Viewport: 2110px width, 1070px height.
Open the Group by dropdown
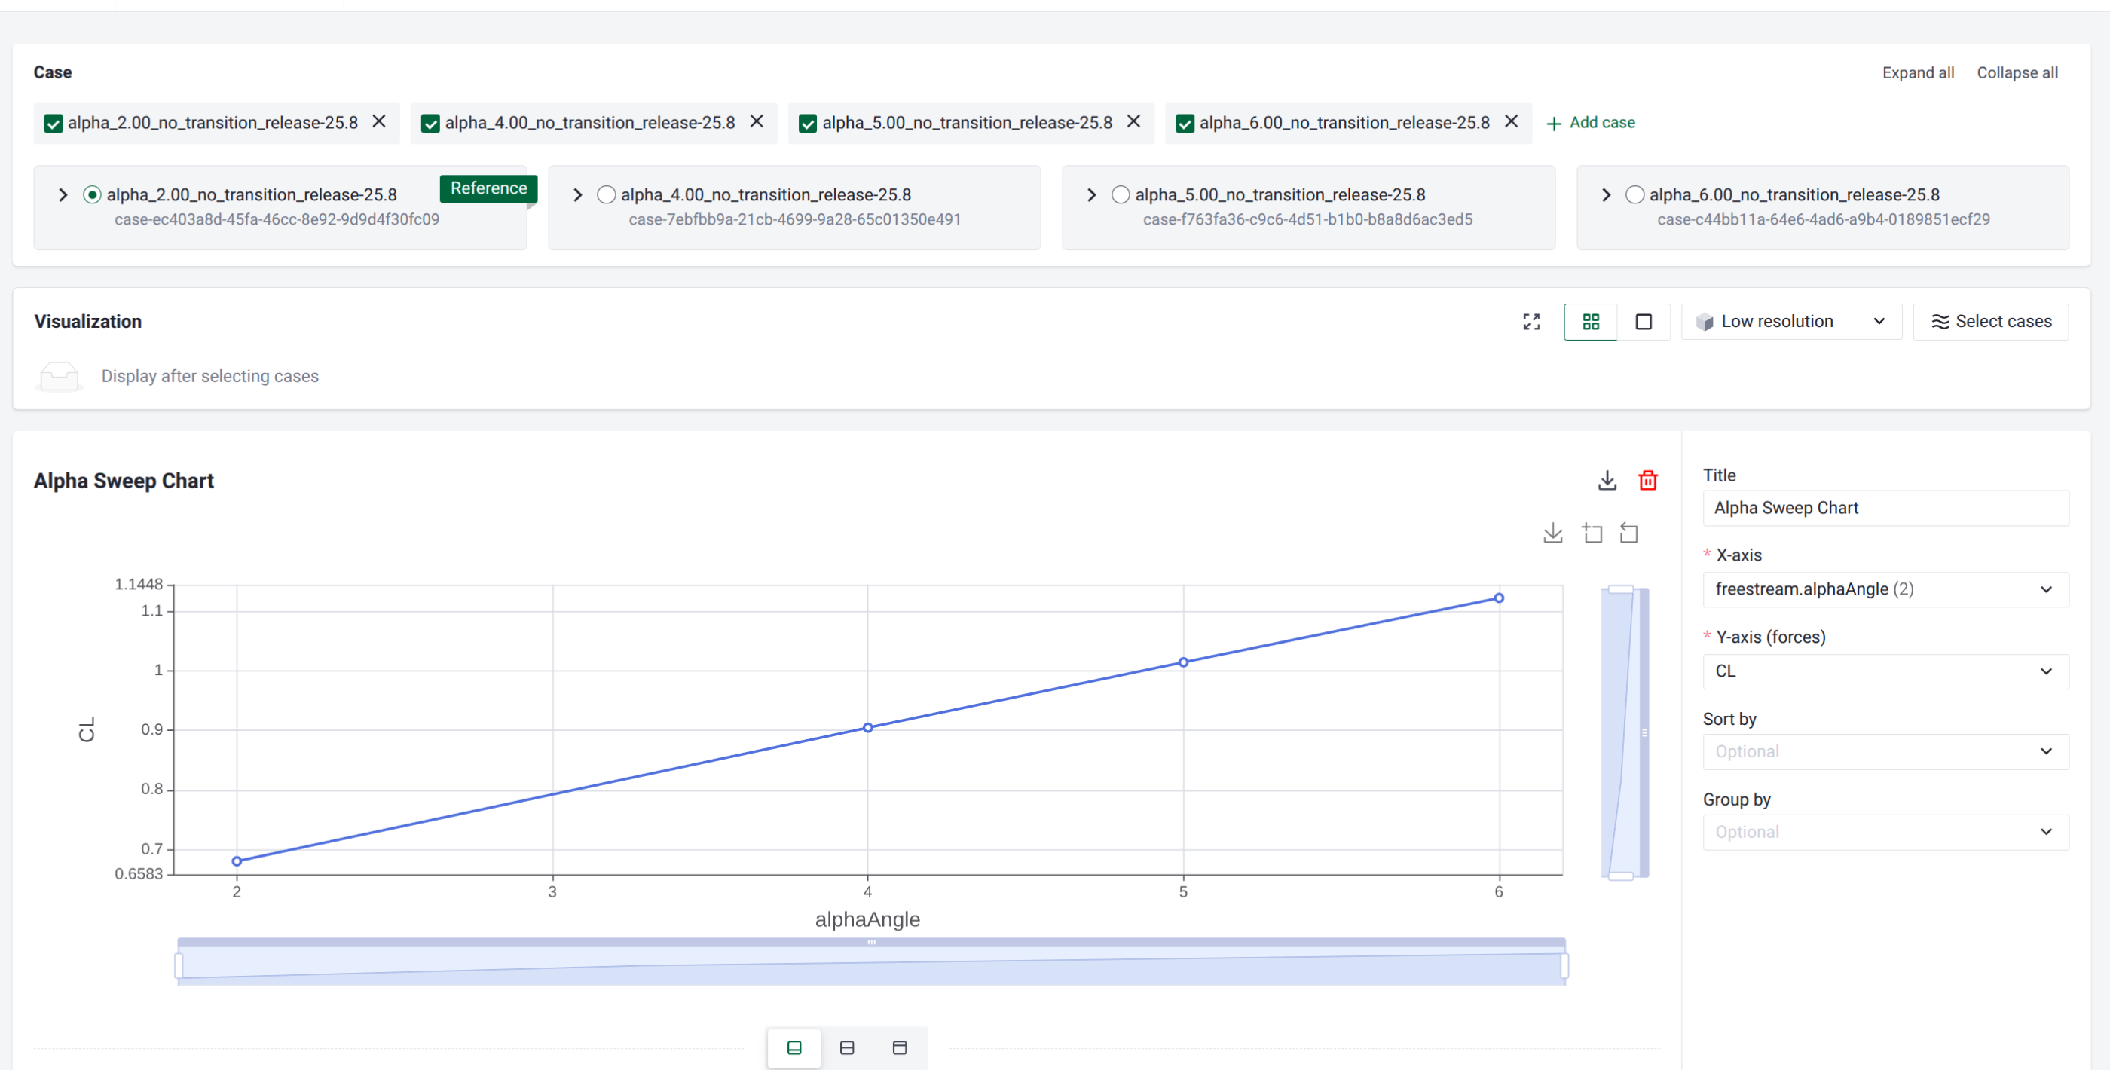(1885, 833)
